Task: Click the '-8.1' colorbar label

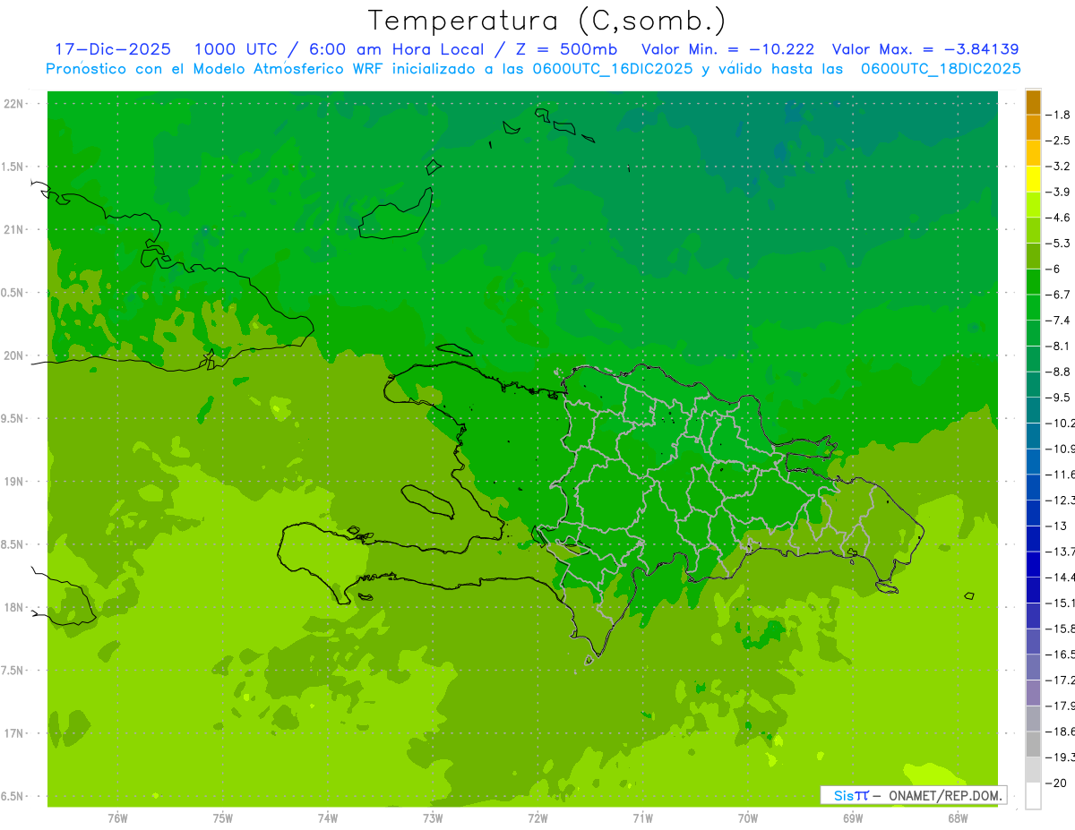Action: pos(1059,346)
